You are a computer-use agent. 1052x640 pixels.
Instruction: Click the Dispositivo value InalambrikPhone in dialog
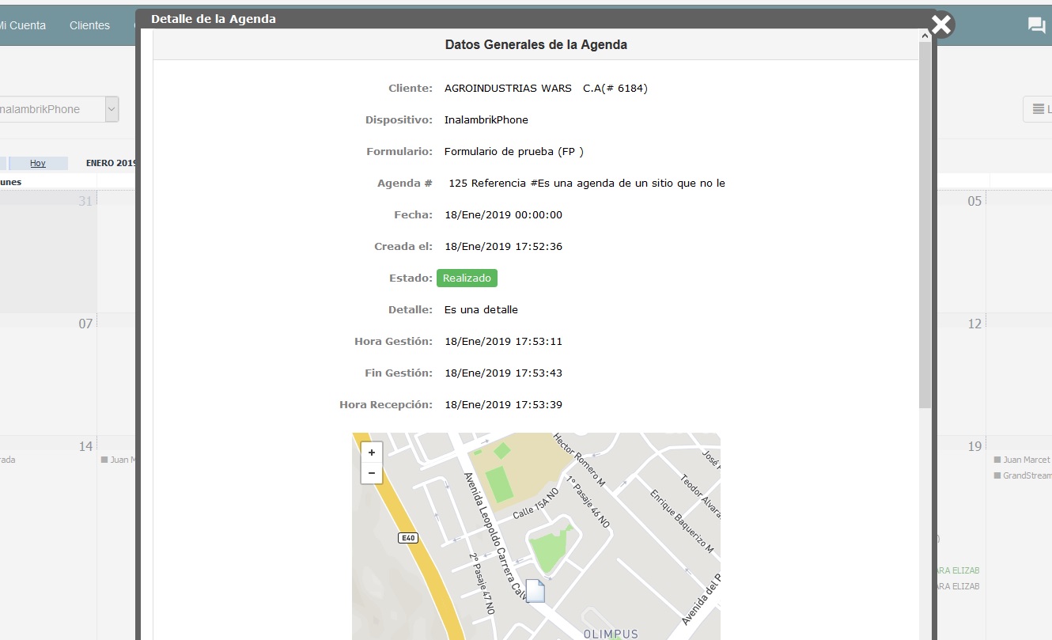(486, 120)
